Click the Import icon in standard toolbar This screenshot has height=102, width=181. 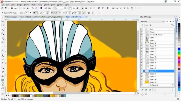[46, 8]
